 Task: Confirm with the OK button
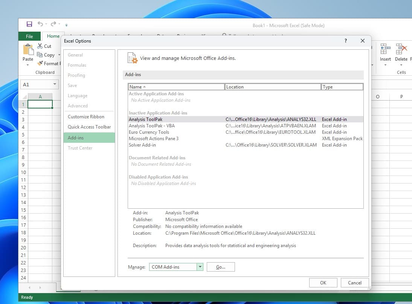[323, 283]
